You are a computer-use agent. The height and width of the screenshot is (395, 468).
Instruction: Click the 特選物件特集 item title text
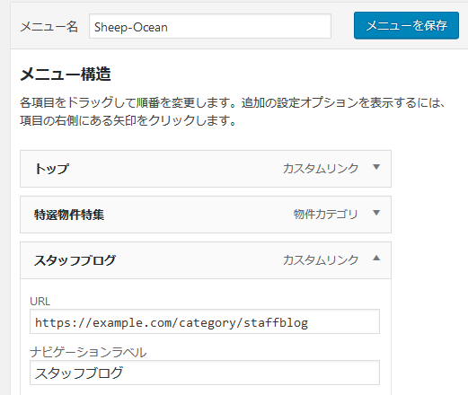pyautogui.click(x=69, y=215)
